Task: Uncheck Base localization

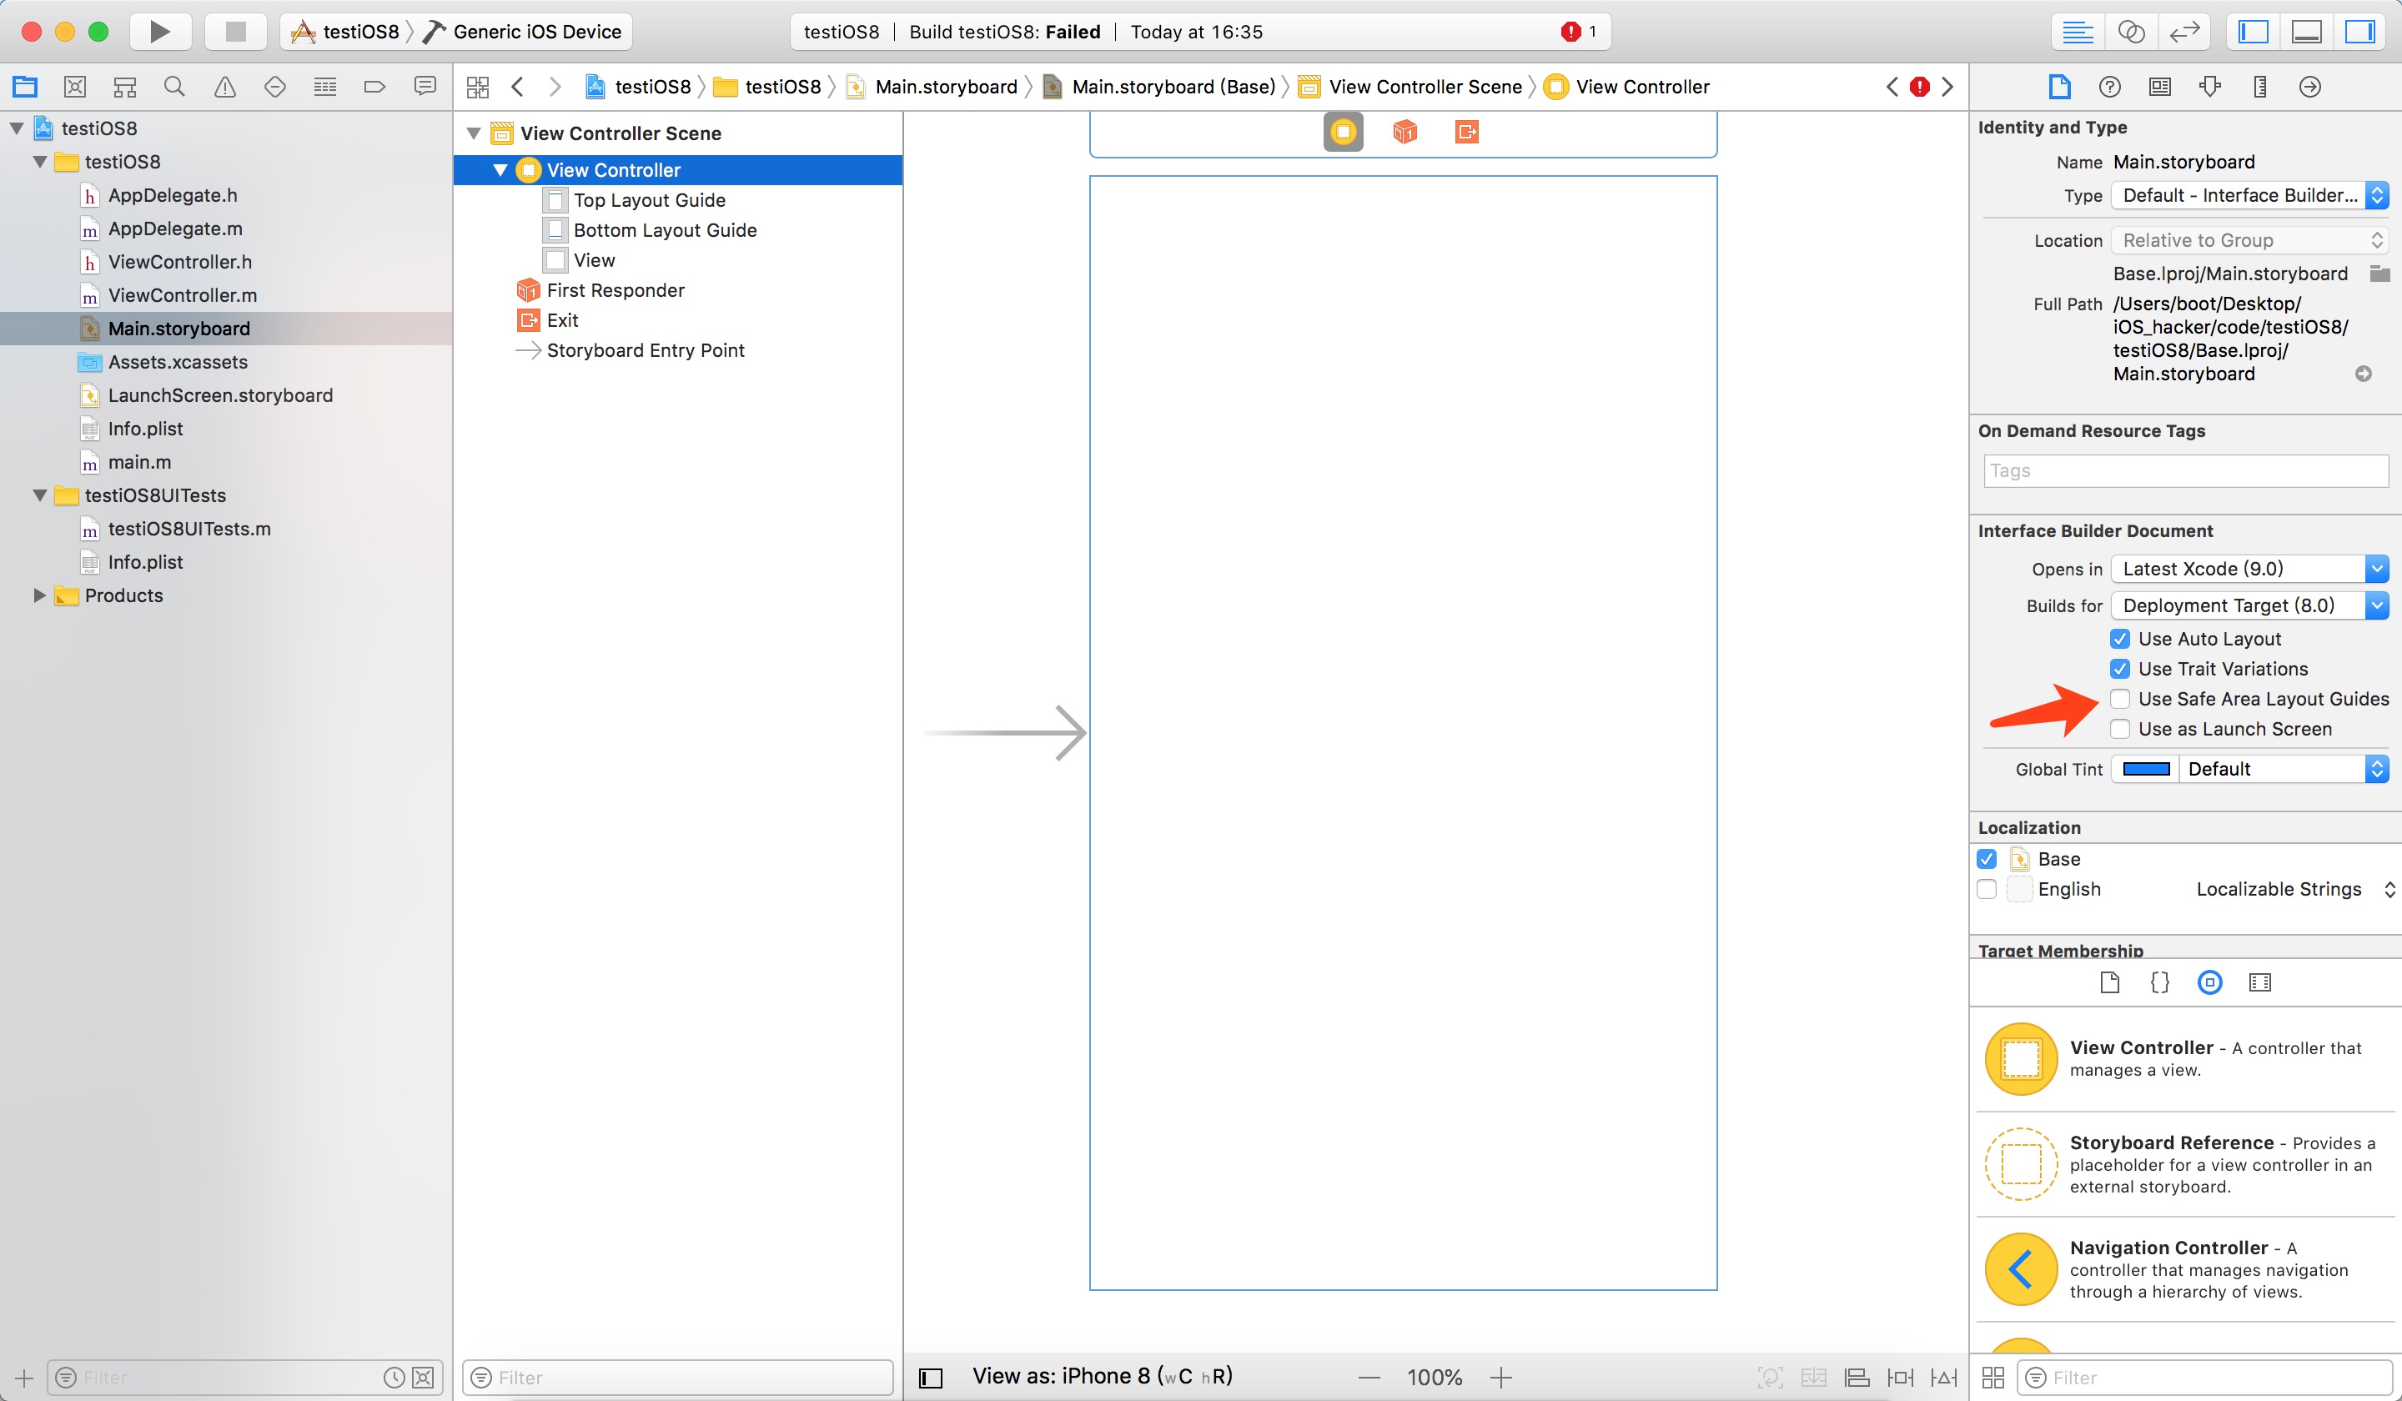Action: pos(1987,859)
